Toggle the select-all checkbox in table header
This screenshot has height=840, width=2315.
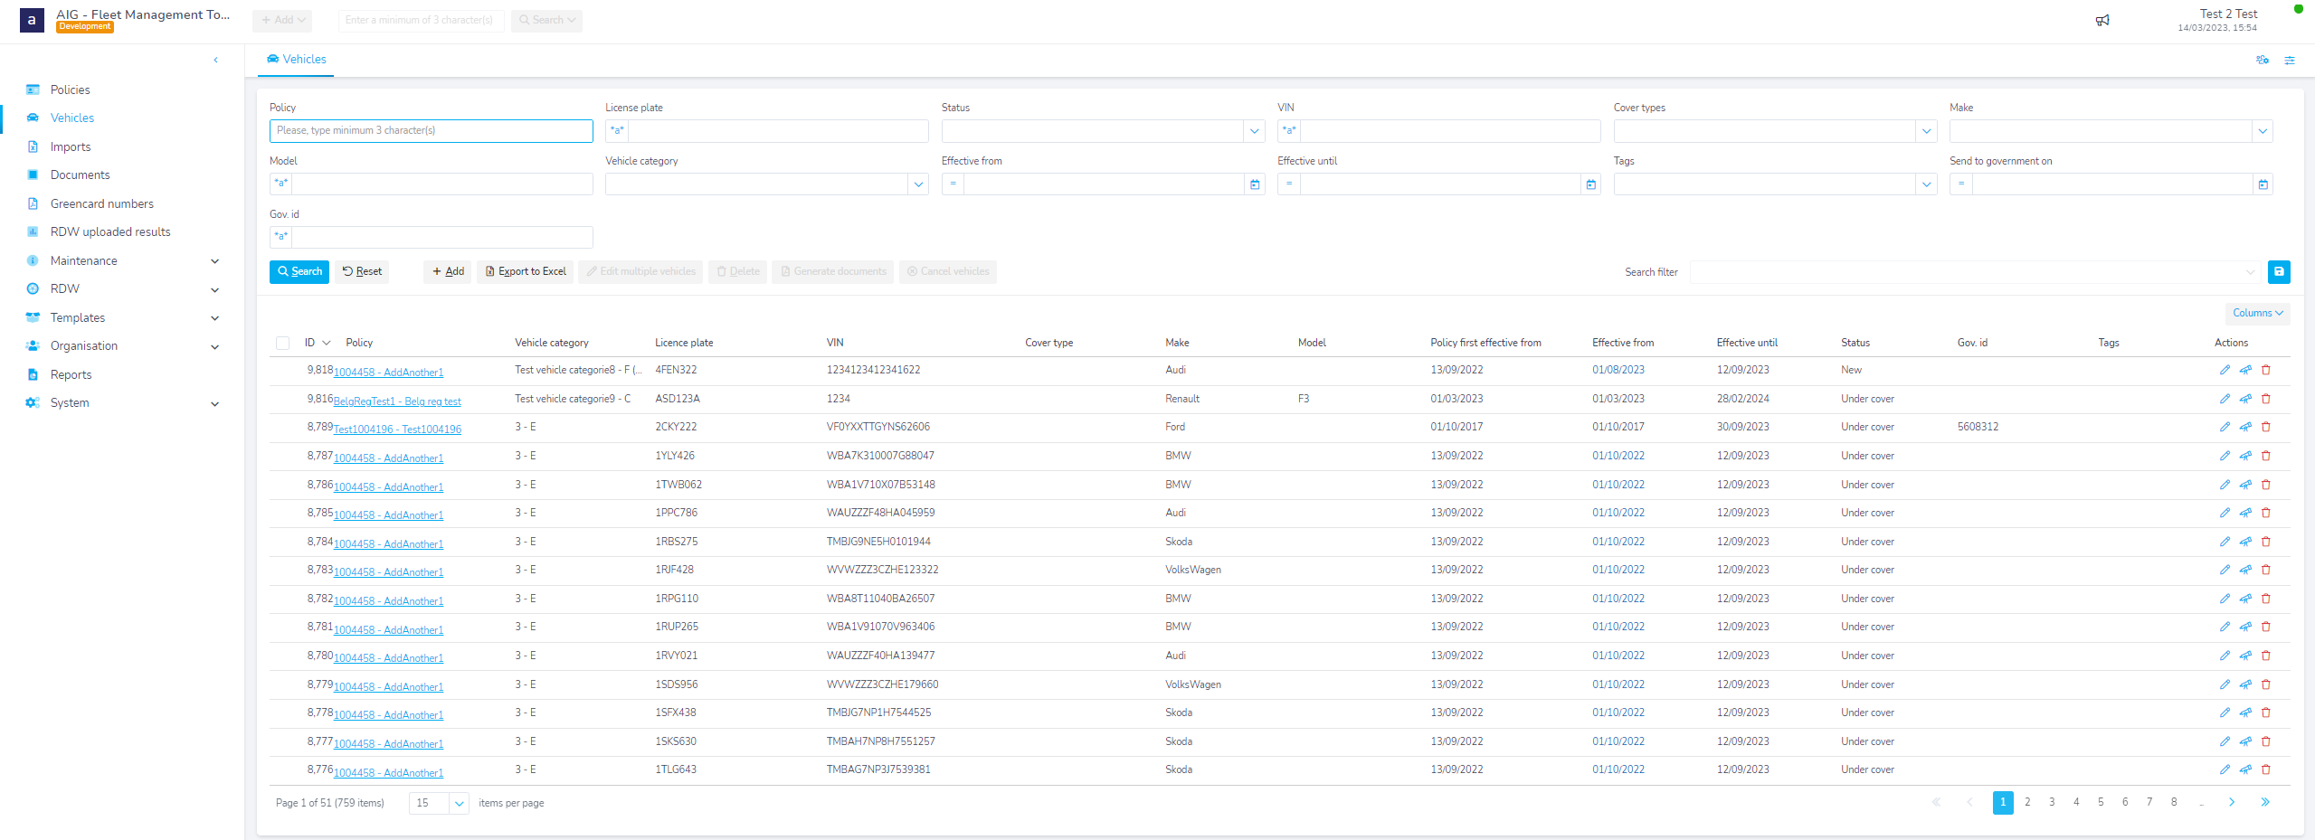click(282, 343)
